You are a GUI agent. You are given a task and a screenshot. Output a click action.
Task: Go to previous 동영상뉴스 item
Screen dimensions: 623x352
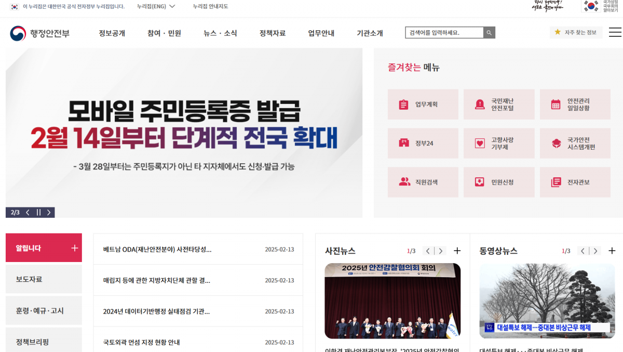point(583,251)
